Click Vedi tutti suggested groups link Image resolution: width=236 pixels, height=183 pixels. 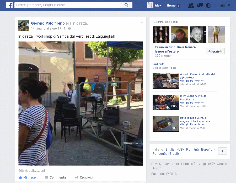click(158, 64)
